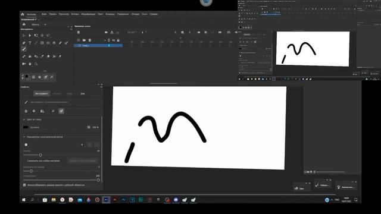This screenshot has width=381, height=214.
Task: Click the plus button to add brush
Action: tap(82, 145)
